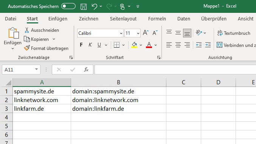This screenshot has height=144, width=256.
Task: Open the Datei menu tab
Action: pos(11,19)
